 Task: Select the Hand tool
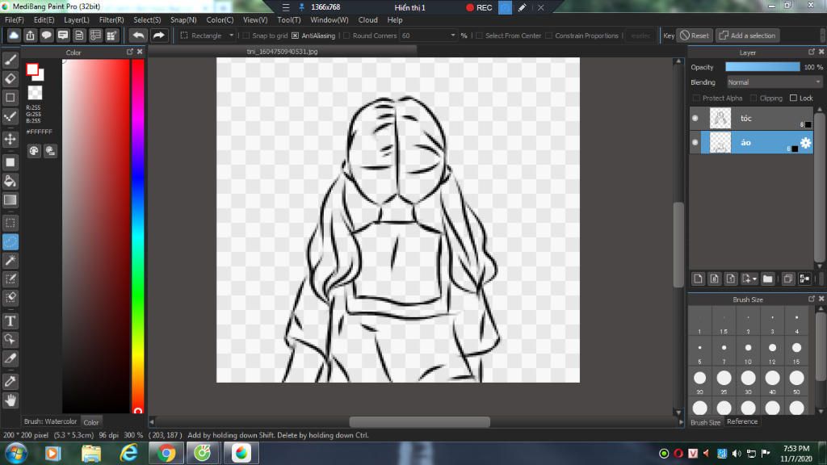tap(10, 400)
